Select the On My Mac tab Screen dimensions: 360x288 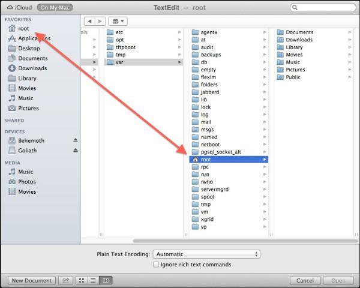point(55,8)
